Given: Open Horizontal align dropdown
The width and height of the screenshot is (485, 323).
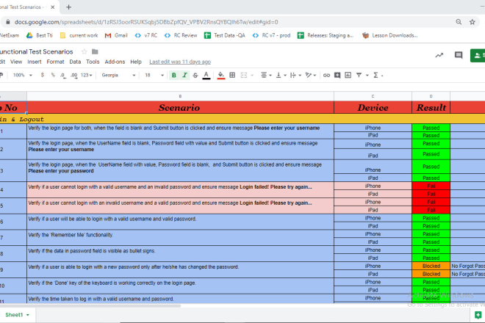Looking at the screenshot, I should pyautogui.click(x=266, y=75).
